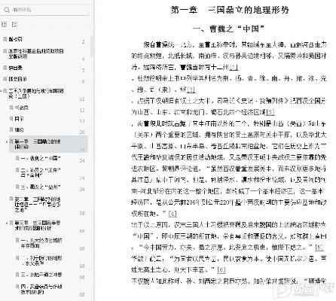Click the bookmark icon of the last page 68 entry

pos(17,287)
